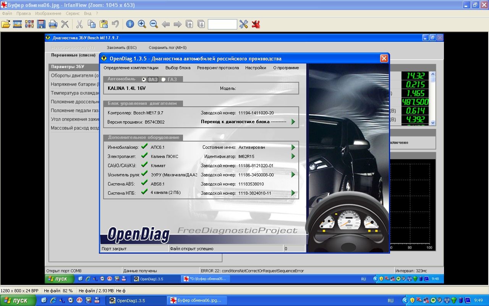Open the IrfanView thumbnails grid tool

coord(29,24)
